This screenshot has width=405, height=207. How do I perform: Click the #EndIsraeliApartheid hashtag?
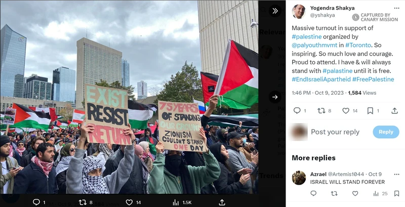[321, 79]
